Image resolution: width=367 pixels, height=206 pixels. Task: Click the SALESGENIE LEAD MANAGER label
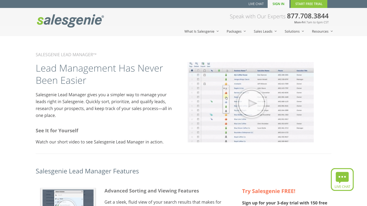66,55
